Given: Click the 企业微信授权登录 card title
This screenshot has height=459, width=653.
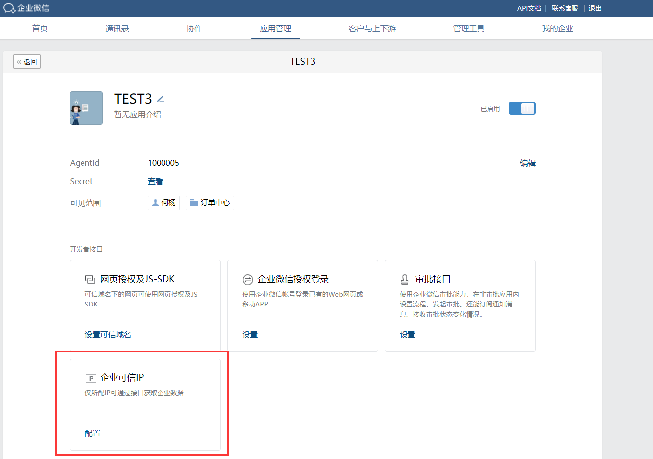Looking at the screenshot, I should click(x=293, y=279).
